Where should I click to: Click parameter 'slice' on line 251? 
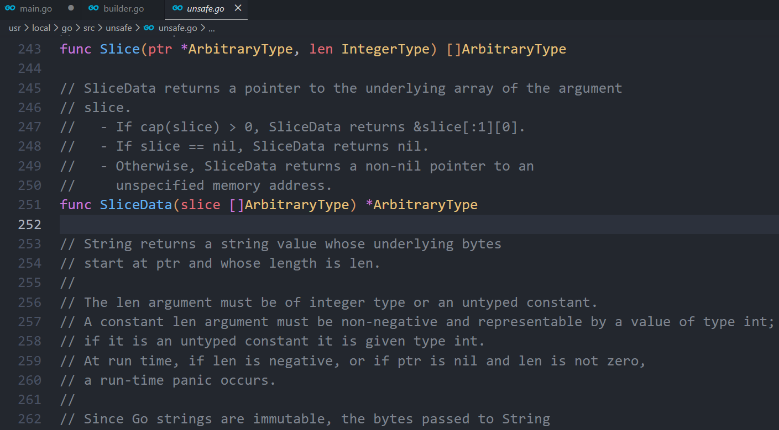pos(201,205)
